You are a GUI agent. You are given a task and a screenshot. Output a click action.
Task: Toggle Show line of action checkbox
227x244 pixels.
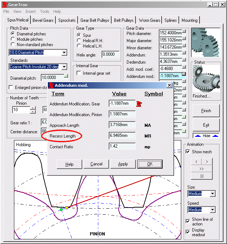click(188, 221)
